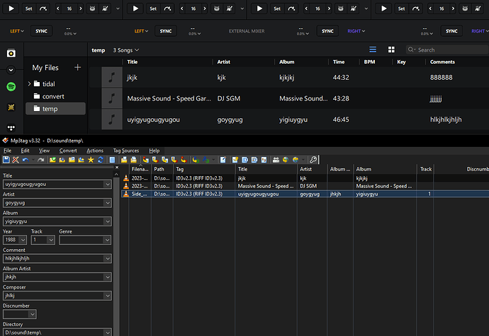Click the yellow star favorites icon in Mp3tag
The height and width of the screenshot is (336, 489).
pos(91,160)
